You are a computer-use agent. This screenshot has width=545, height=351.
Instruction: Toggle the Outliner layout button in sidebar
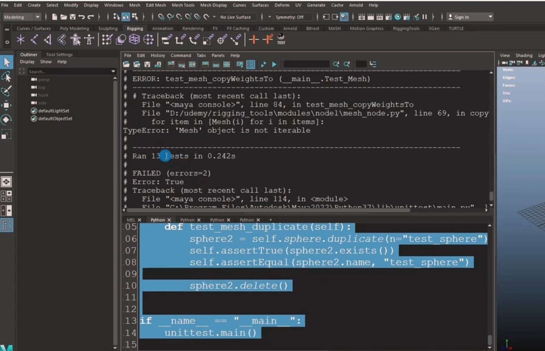(7, 225)
